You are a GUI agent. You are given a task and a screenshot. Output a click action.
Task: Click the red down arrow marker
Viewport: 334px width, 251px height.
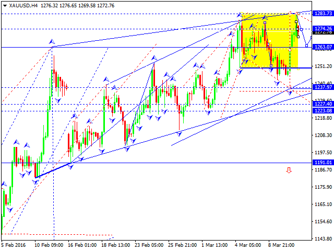pos(289,170)
